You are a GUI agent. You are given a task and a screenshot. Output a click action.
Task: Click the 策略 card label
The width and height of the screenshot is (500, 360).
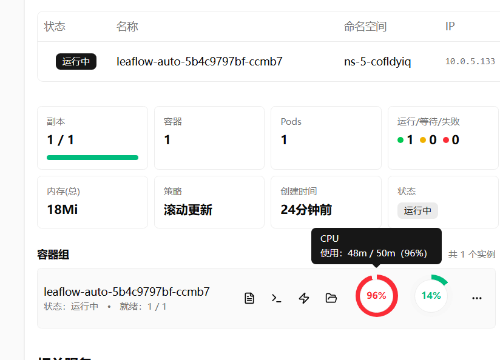pyautogui.click(x=172, y=192)
